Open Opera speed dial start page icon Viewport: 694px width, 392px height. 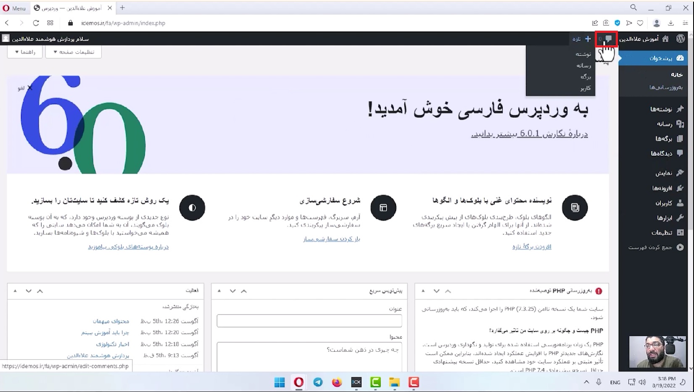click(x=50, y=23)
